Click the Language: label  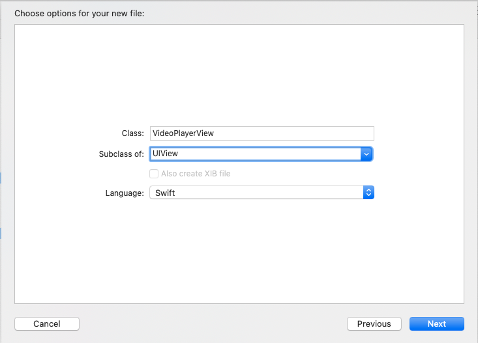(125, 193)
